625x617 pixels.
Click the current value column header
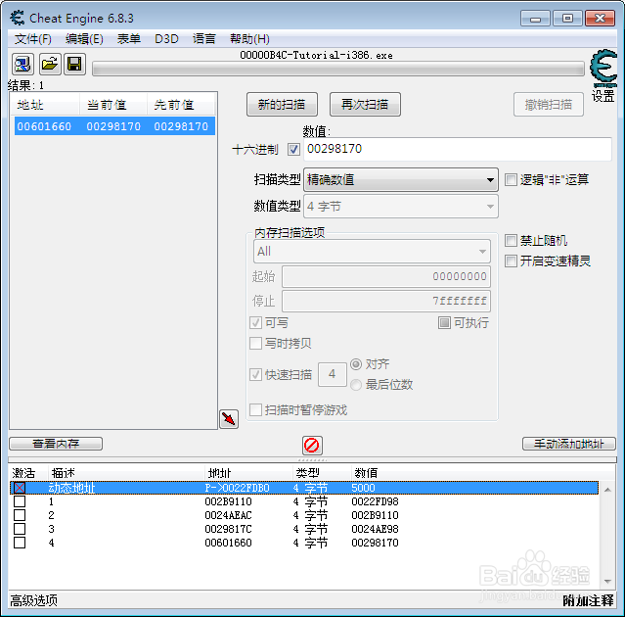pyautogui.click(x=113, y=105)
